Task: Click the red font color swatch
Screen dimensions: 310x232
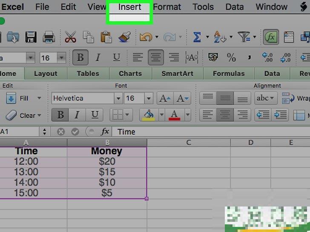Action: point(174,115)
